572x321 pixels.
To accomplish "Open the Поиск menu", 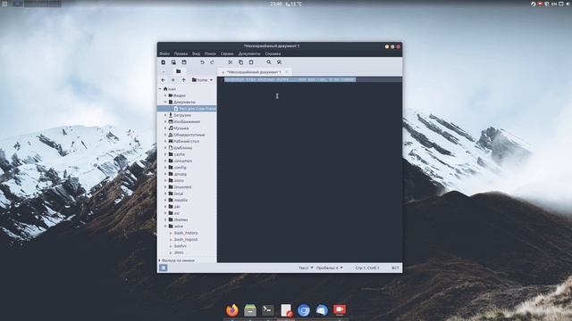I will (210, 53).
